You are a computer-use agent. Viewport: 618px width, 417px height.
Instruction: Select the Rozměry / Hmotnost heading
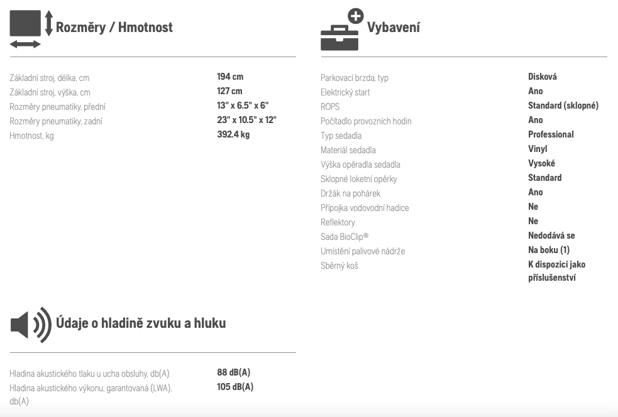[x=114, y=28]
